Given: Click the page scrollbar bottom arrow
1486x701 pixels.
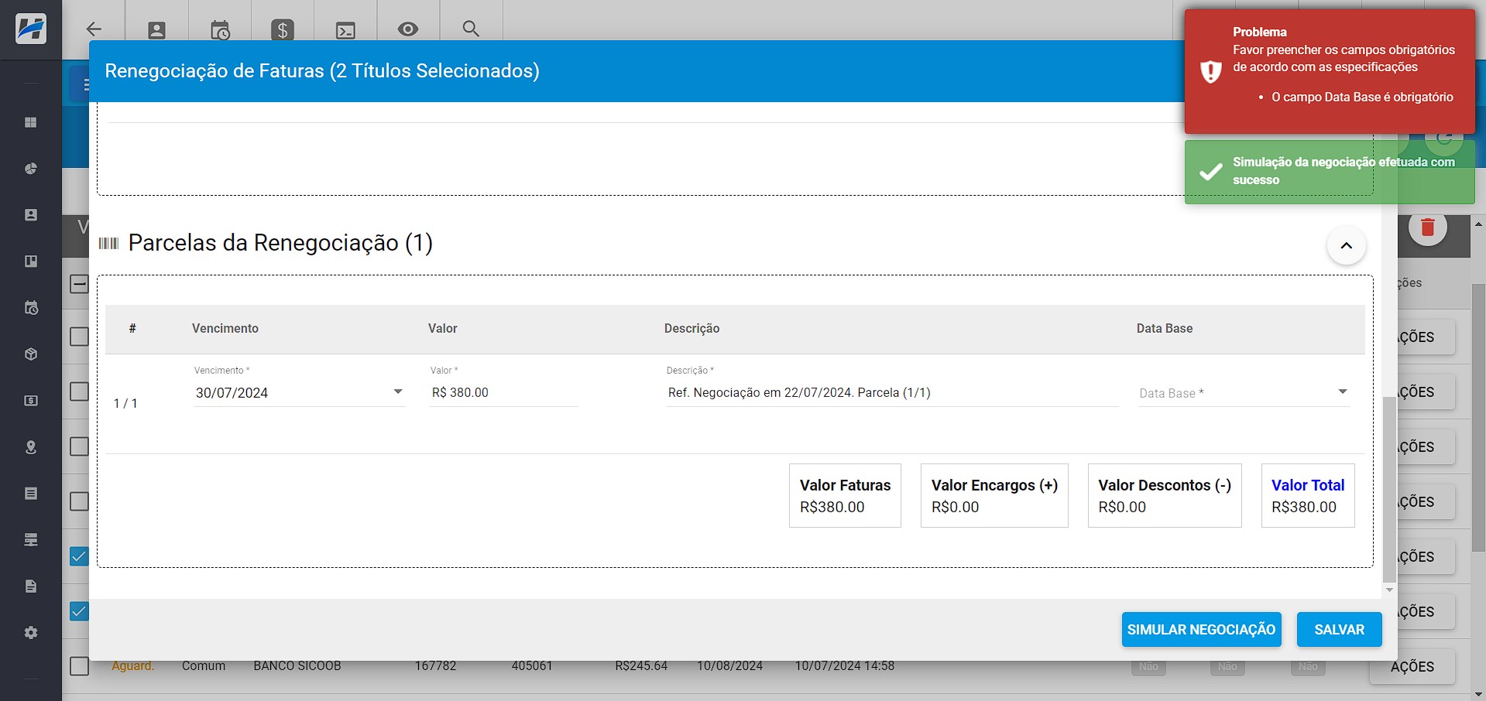Looking at the screenshot, I should (1478, 694).
